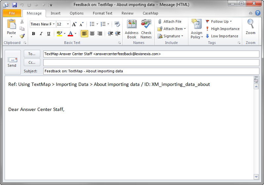Align text right
This screenshot has width=264, height=185.
(100, 34)
